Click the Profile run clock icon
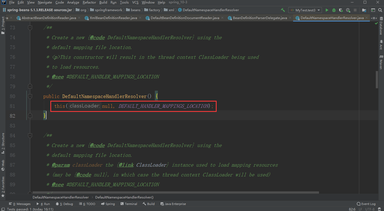The image size is (384, 211). click(x=348, y=10)
